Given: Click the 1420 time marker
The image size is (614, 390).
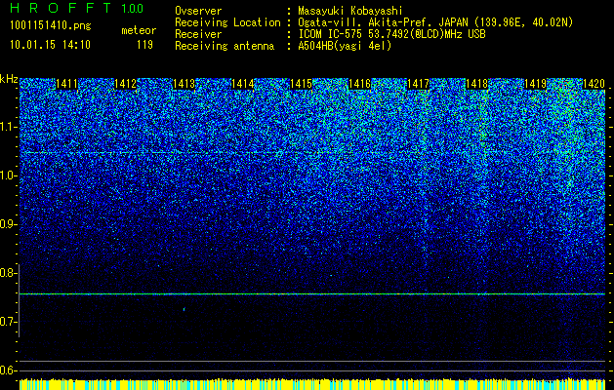Looking at the screenshot, I should 594,84.
